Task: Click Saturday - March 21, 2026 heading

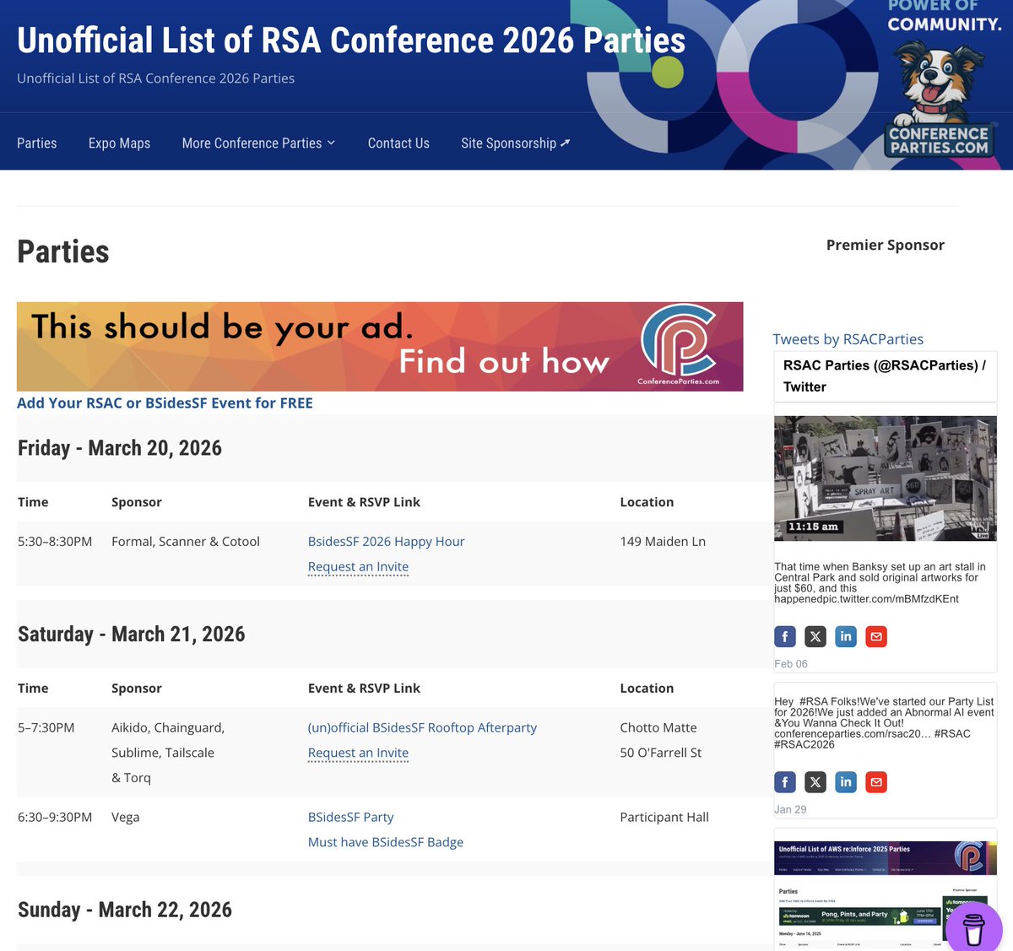Action: click(x=132, y=635)
